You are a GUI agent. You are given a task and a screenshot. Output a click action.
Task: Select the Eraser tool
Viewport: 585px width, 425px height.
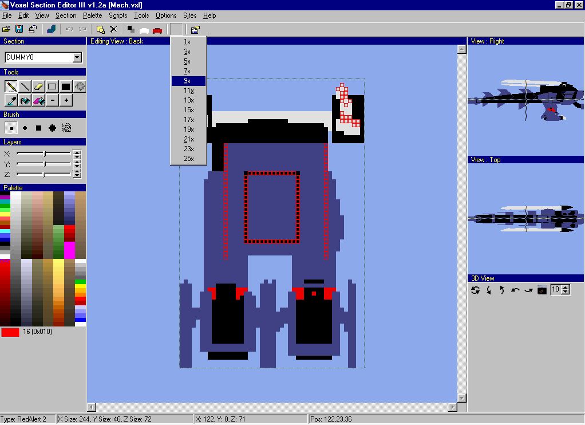pyautogui.click(x=38, y=86)
